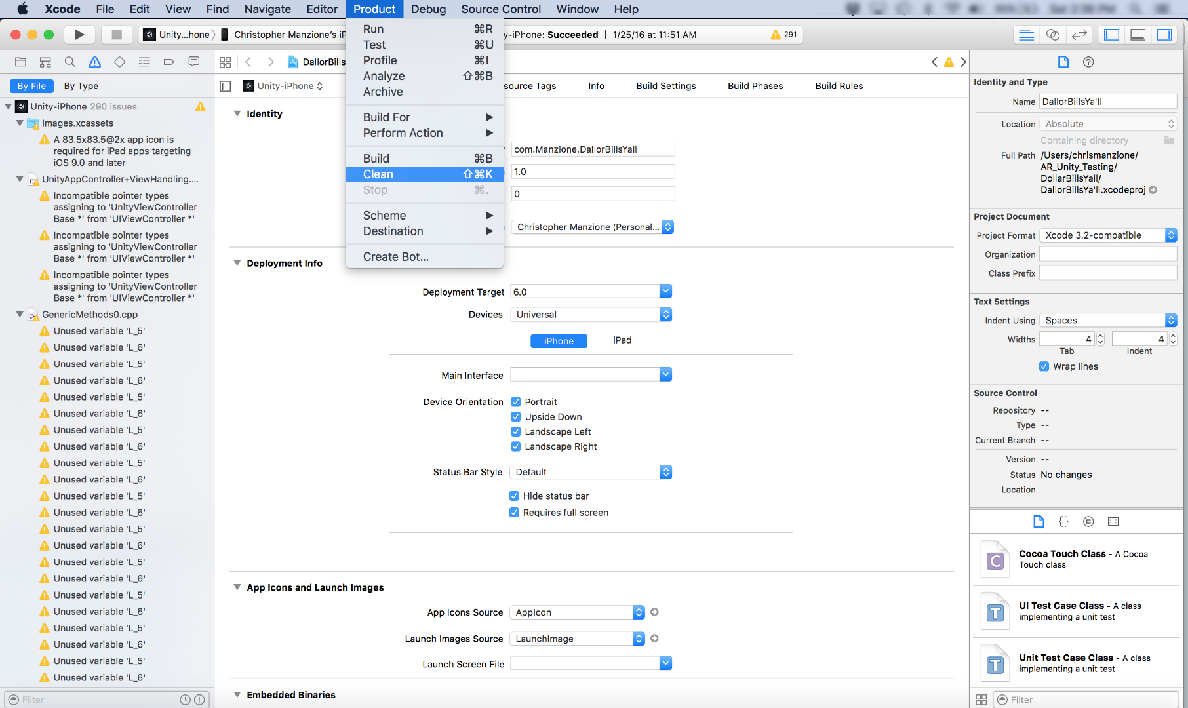
Task: Open the App Icons Source dropdown
Action: (578, 612)
